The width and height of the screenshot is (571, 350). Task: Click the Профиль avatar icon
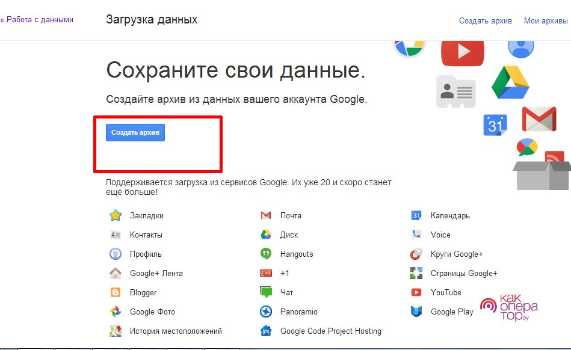tap(116, 254)
